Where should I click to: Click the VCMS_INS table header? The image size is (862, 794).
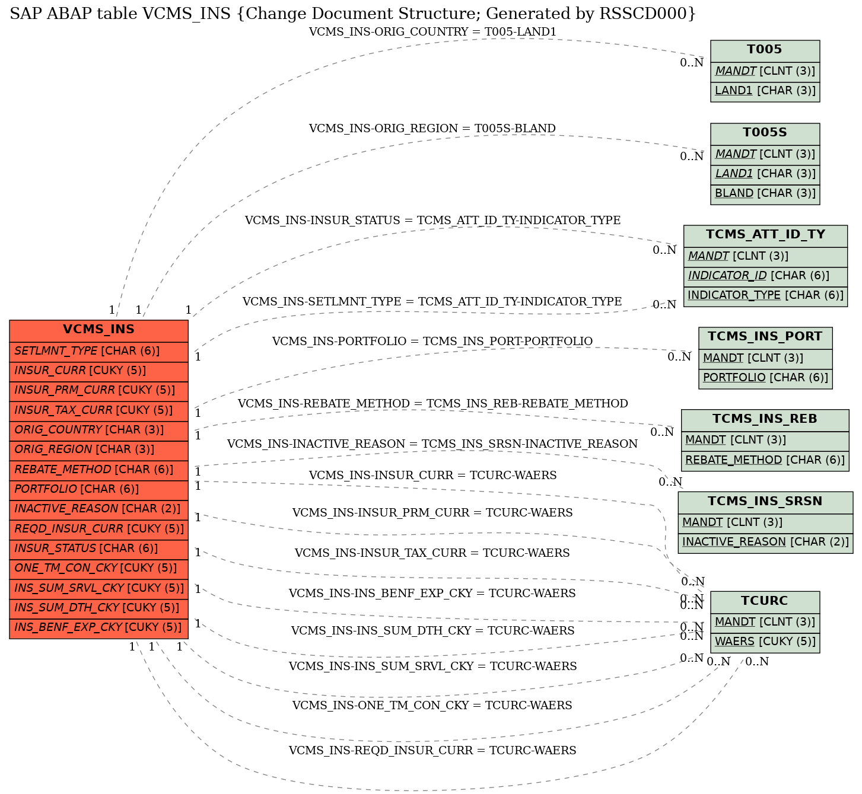[x=98, y=331]
